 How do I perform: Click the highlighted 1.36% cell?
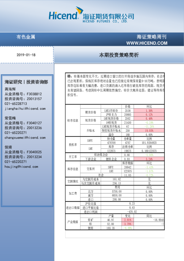click(149, 111)
